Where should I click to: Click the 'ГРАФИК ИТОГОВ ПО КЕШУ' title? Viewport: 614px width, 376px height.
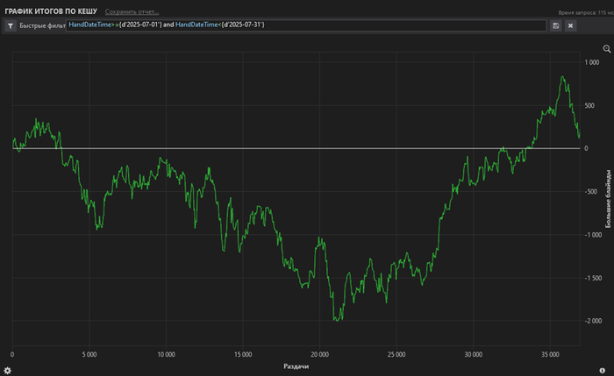tap(51, 11)
